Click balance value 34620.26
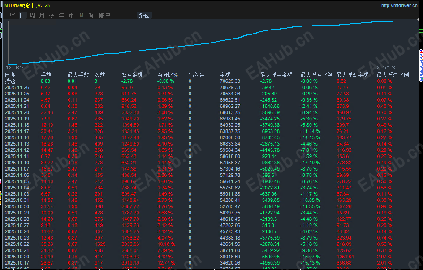This screenshot has height=270, width=423. [x=230, y=263]
